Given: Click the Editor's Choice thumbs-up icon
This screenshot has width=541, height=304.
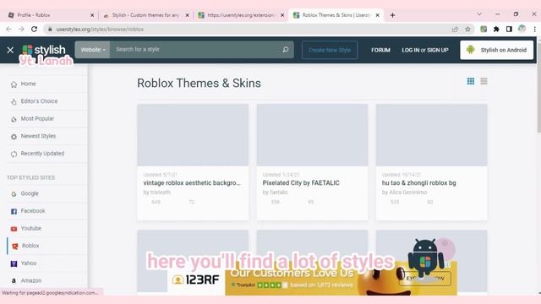Looking at the screenshot, I should point(14,101).
